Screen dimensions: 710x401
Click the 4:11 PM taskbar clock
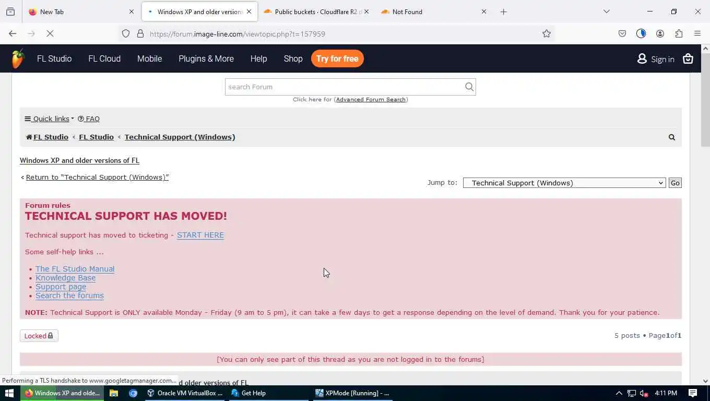click(666, 393)
